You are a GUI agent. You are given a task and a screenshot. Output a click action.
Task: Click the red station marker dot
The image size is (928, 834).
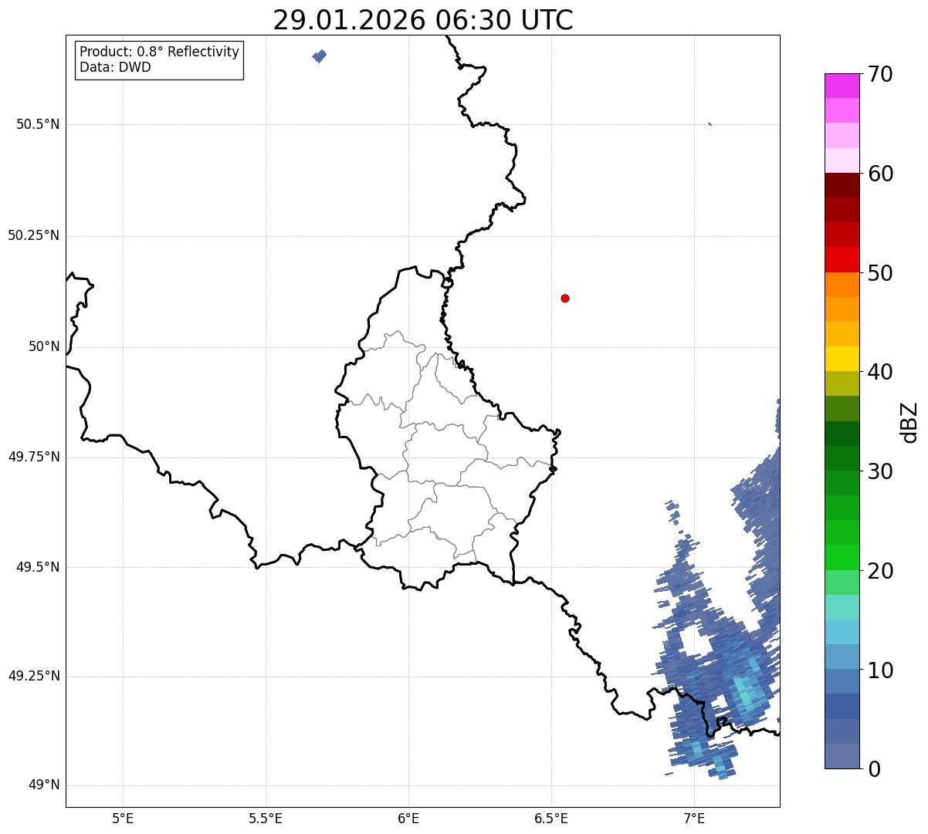coord(565,298)
